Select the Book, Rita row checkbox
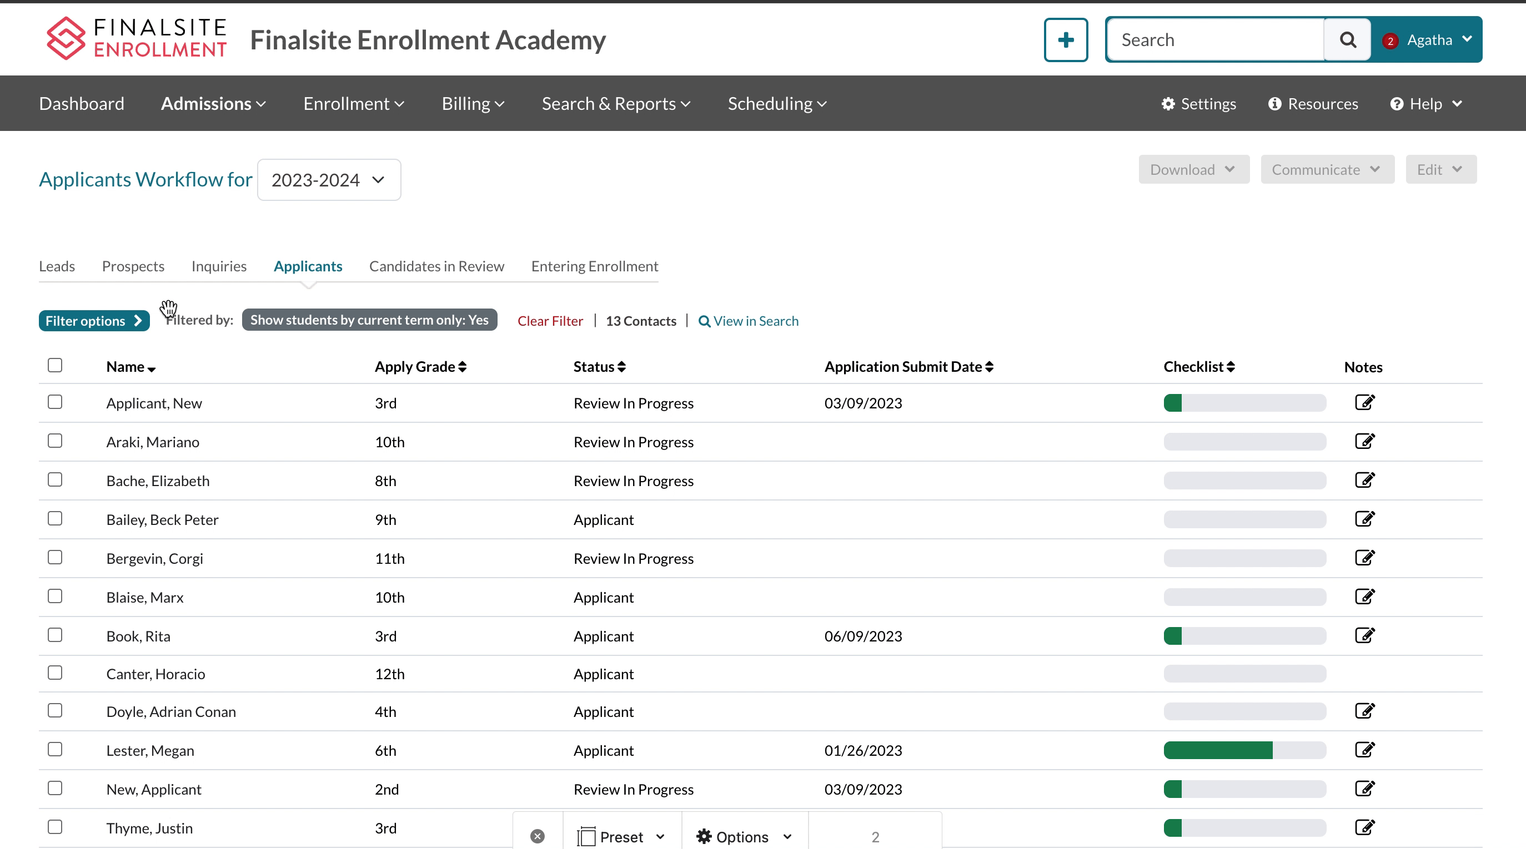Screen dimensions: 1526x849 (55, 635)
